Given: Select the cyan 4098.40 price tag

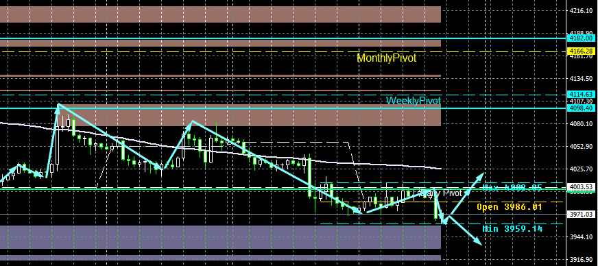Looking at the screenshot, I should click(x=582, y=108).
